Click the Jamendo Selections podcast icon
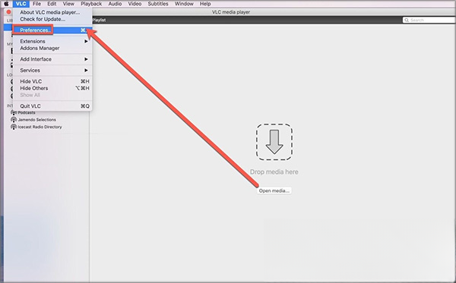Screen dimensions: 456x283 (x=14, y=120)
